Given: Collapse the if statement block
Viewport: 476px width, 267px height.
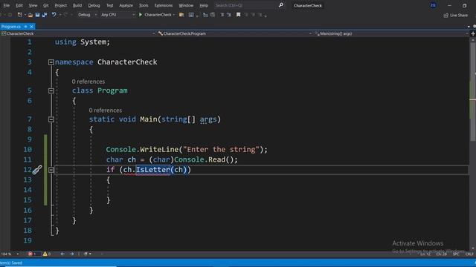Looking at the screenshot, I should tap(51, 170).
